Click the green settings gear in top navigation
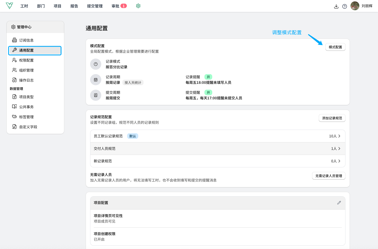Viewport: 378px width, 249px height. coord(138,6)
